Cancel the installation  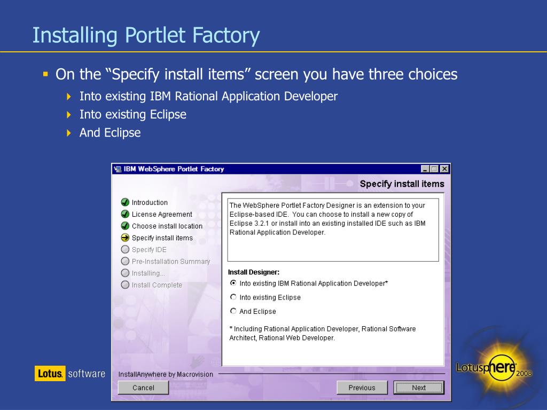(143, 388)
